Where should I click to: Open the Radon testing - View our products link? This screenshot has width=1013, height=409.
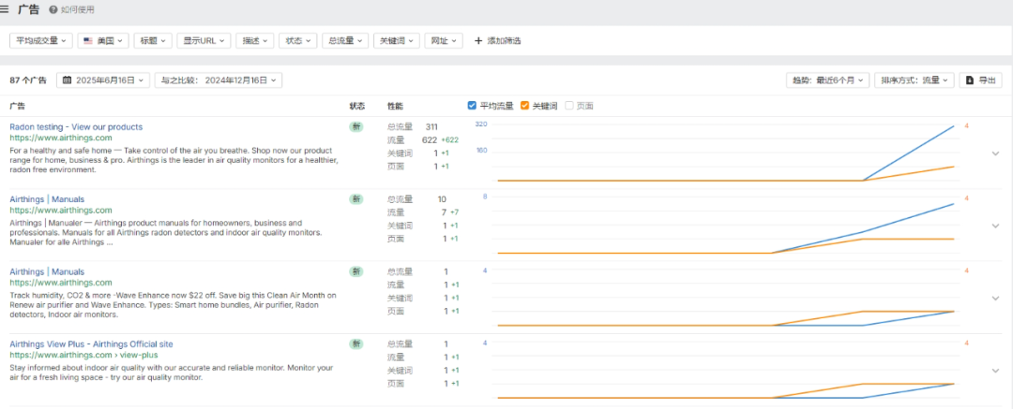click(76, 126)
